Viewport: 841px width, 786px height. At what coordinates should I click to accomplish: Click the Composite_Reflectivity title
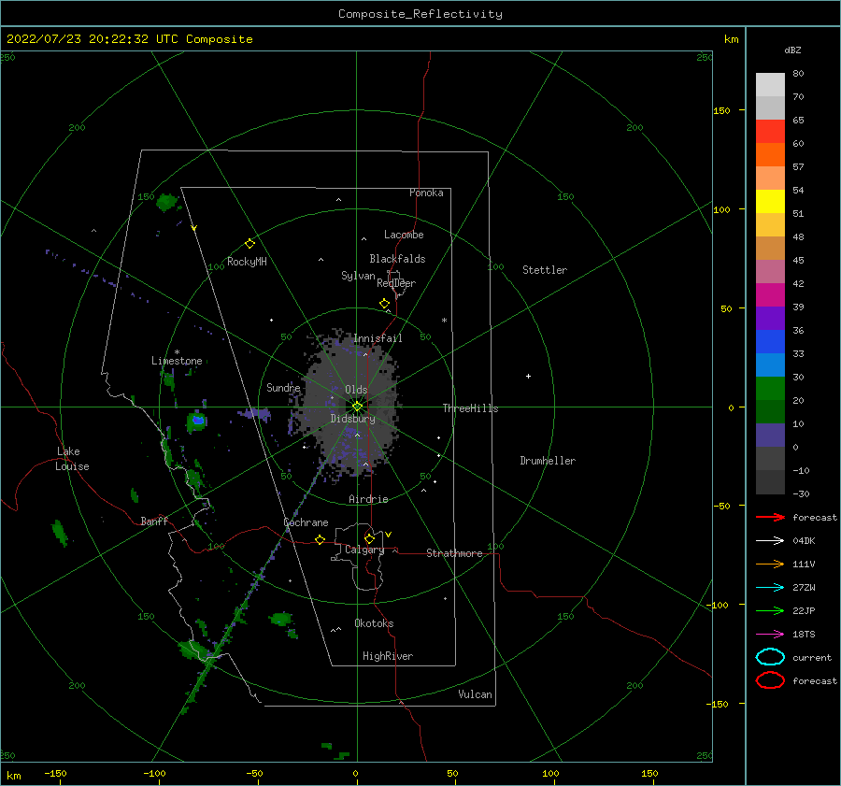pos(420,14)
